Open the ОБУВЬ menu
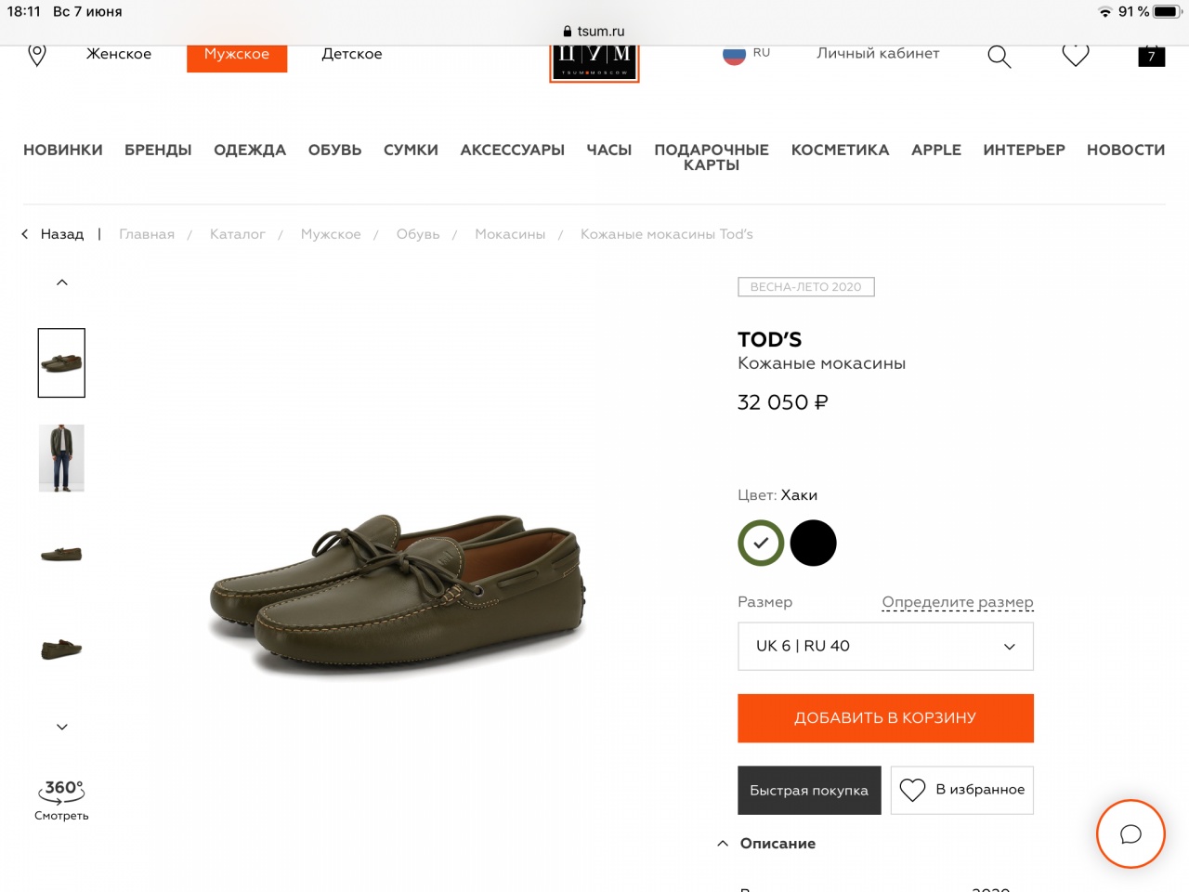 coord(334,150)
